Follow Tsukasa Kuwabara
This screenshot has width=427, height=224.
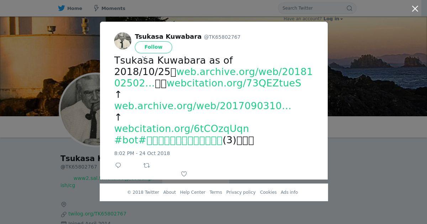153,47
